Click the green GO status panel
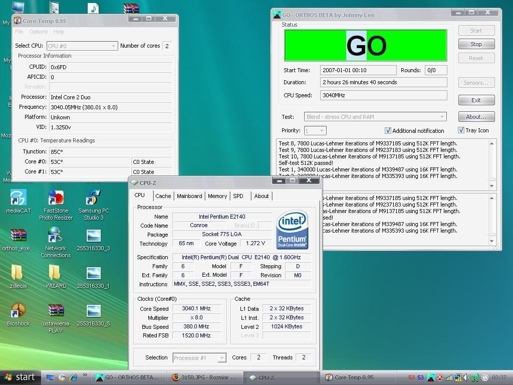The height and width of the screenshot is (385, 513). 365,46
